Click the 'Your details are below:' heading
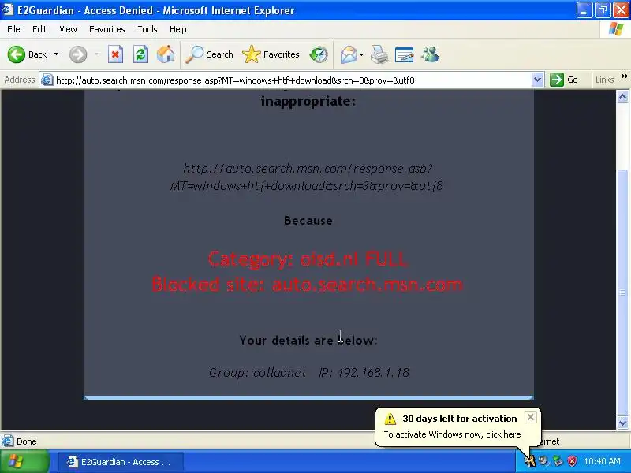Screen dimensions: 631x473 pos(308,341)
